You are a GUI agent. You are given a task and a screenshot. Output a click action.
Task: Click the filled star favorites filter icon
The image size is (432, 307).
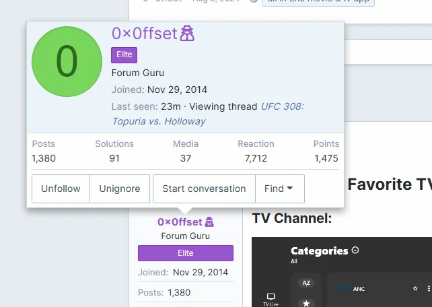[x=306, y=303]
